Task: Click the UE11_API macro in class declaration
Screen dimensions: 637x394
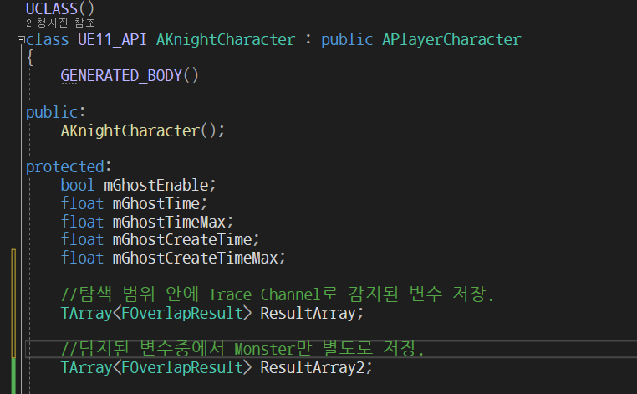Action: pos(112,40)
